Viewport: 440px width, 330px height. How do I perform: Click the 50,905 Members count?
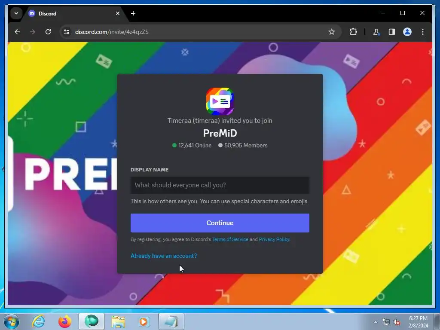pos(243,145)
